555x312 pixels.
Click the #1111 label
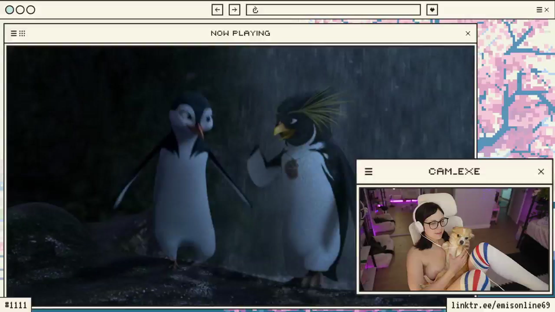[16, 305]
